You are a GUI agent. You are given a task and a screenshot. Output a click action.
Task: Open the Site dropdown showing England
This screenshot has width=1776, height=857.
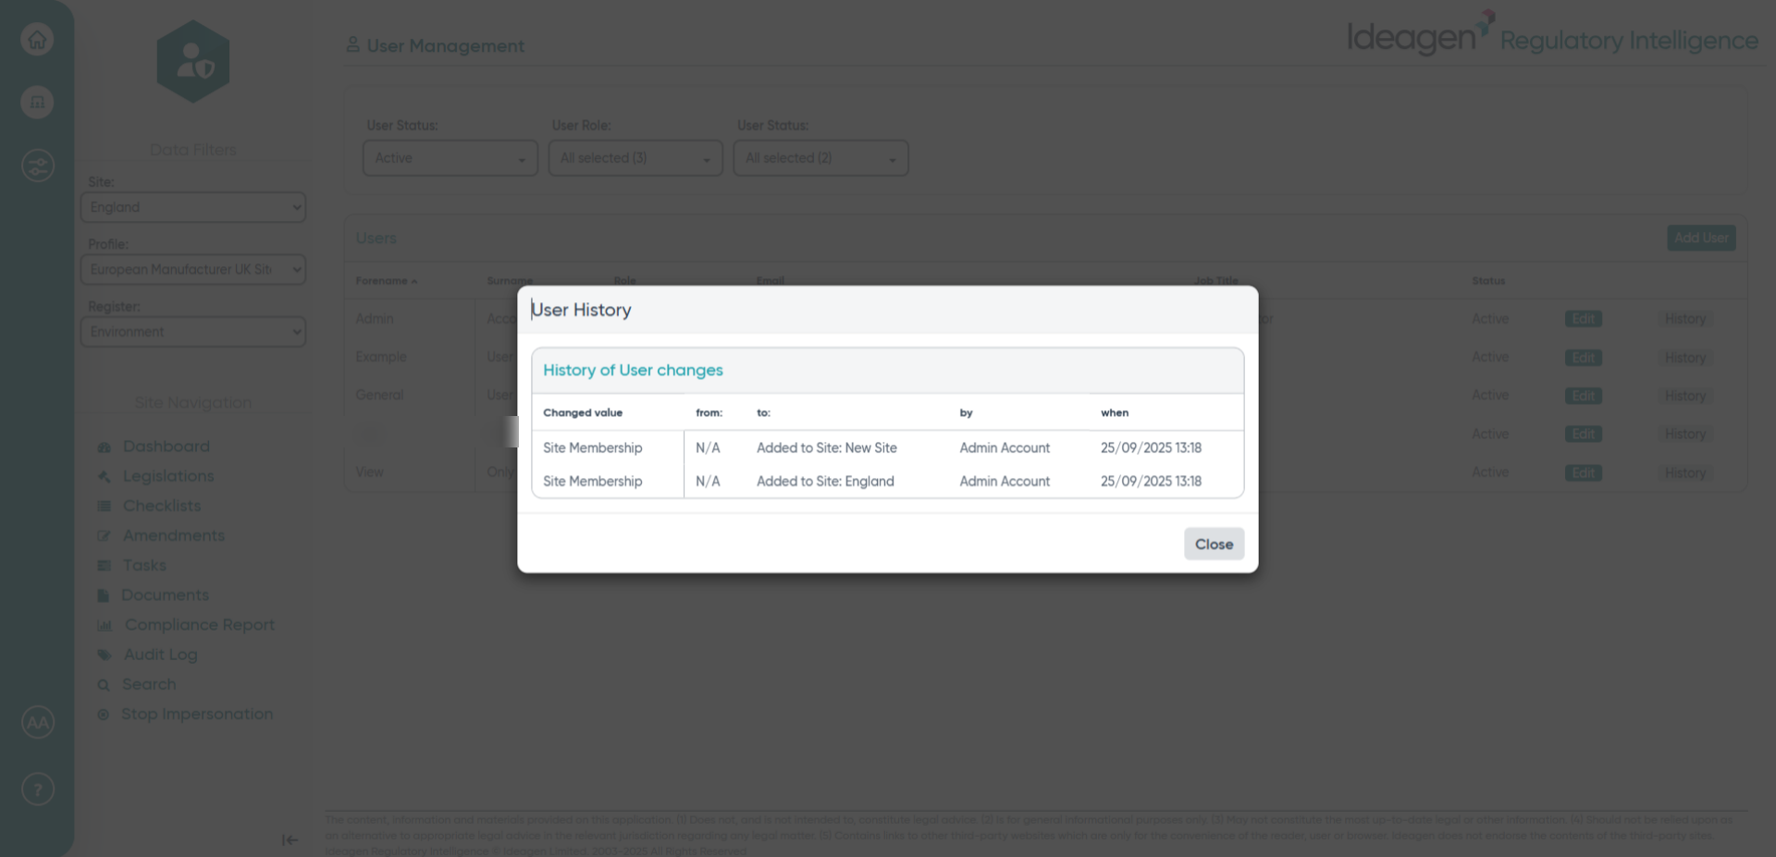tap(193, 207)
